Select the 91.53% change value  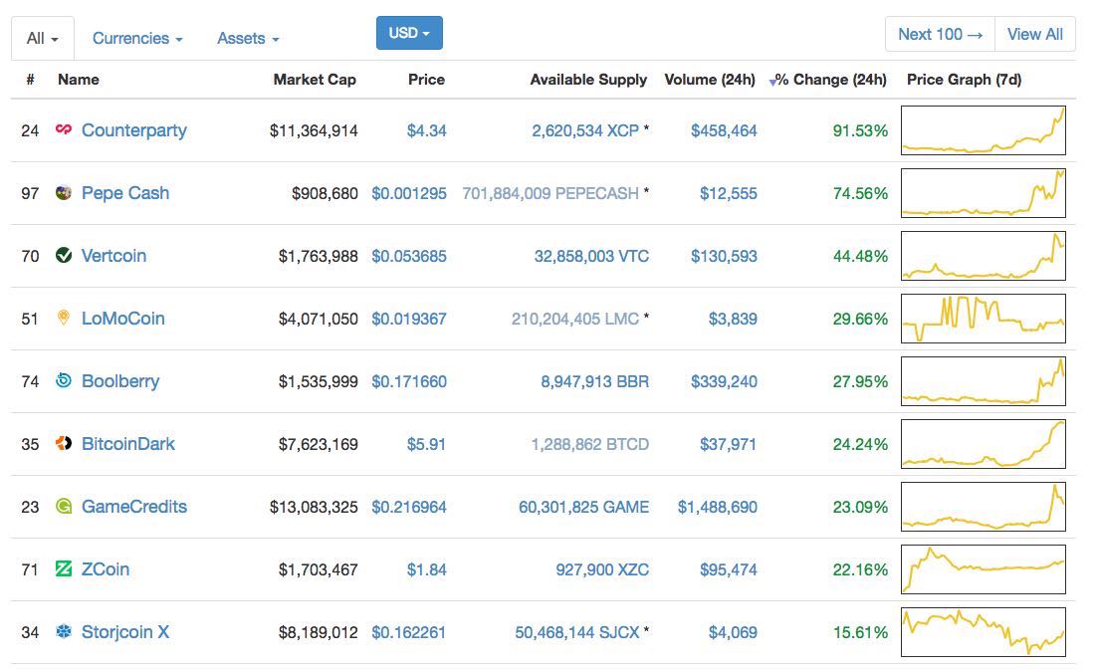click(860, 131)
